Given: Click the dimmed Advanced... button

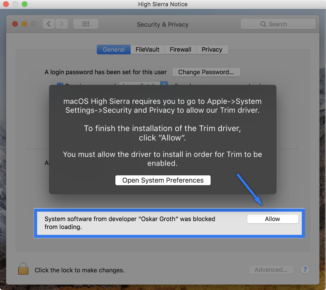Looking at the screenshot, I should point(271,270).
